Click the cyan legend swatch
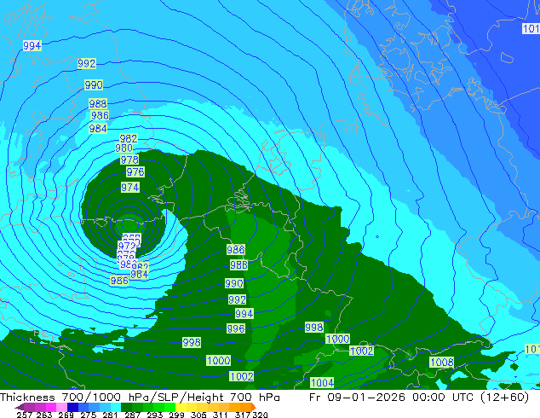540x418 pixels. coord(116,407)
